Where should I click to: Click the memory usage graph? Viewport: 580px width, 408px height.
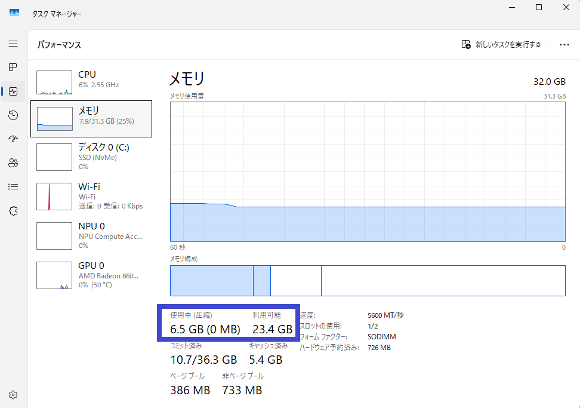tap(368, 172)
